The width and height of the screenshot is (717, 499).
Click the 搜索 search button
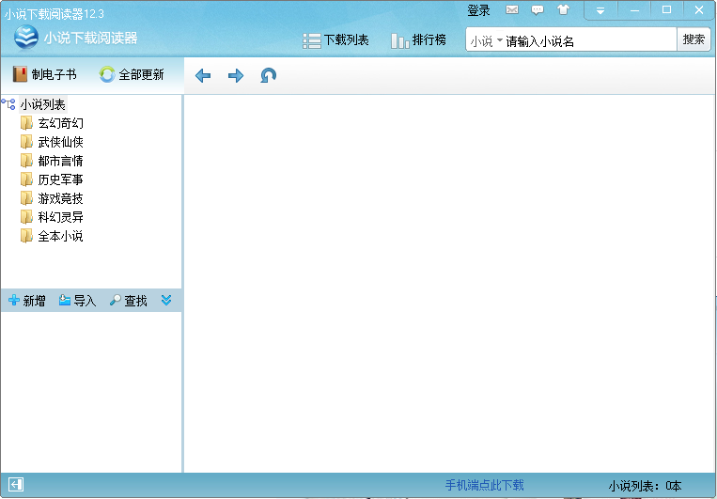(x=694, y=39)
